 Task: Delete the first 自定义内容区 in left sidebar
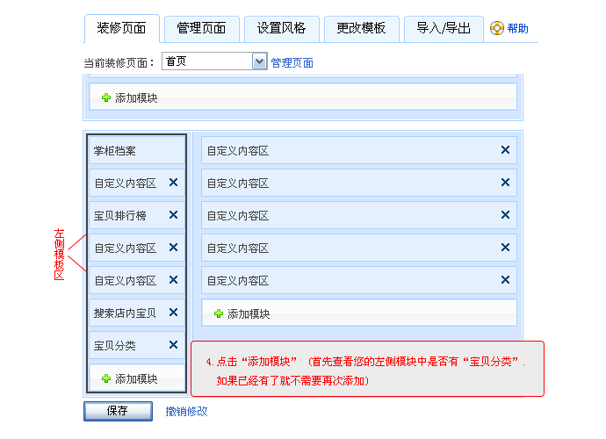tap(173, 183)
